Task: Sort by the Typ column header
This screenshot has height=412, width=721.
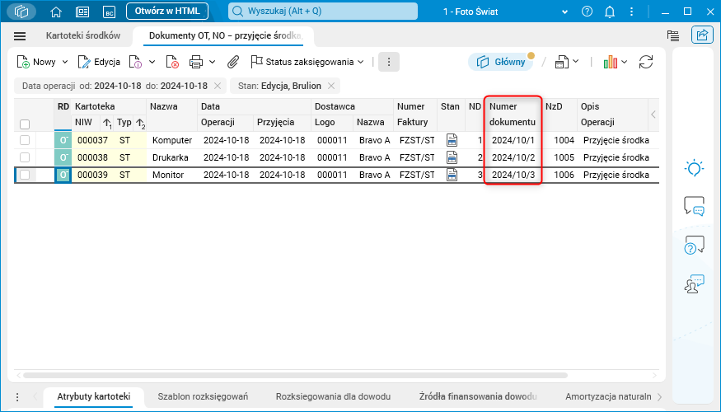Action: (x=124, y=122)
